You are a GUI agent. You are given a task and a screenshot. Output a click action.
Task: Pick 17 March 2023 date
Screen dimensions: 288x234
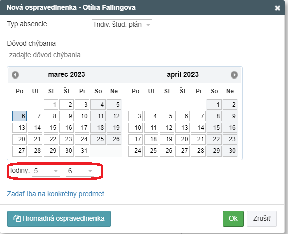pyautogui.click(x=82, y=127)
